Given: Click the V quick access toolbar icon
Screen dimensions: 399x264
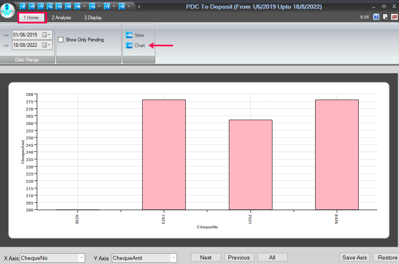Looking at the screenshot, I should click(41, 7).
